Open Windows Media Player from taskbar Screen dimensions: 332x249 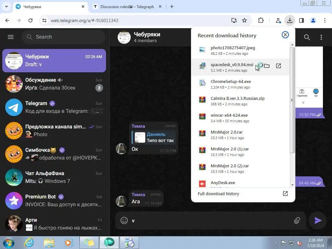coord(69,243)
